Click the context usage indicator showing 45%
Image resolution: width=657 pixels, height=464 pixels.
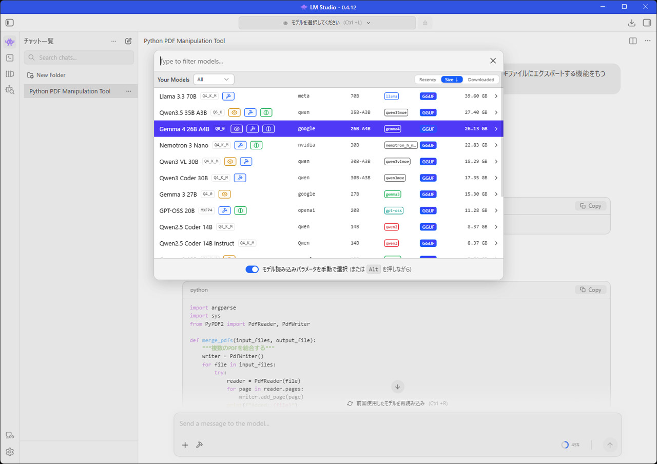point(570,445)
